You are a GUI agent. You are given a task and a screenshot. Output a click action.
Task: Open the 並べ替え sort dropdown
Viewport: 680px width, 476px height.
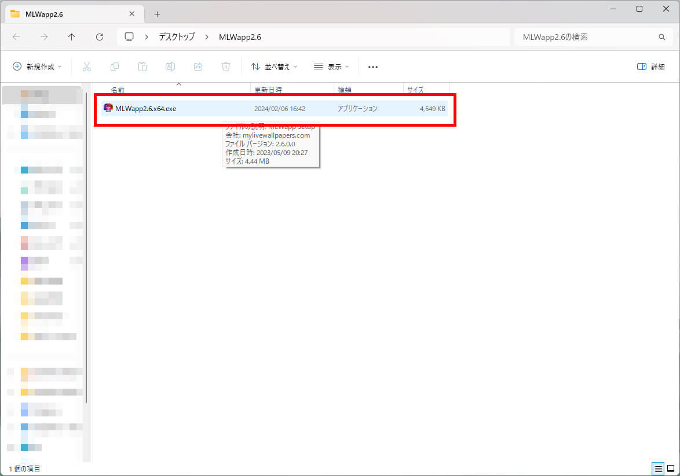point(273,67)
